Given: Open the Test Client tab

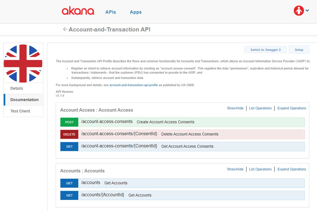Looking at the screenshot, I should [x=23, y=111].
